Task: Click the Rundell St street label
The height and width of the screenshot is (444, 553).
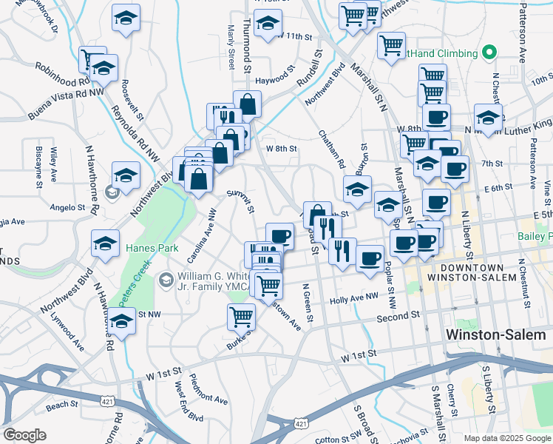Action: (x=309, y=68)
